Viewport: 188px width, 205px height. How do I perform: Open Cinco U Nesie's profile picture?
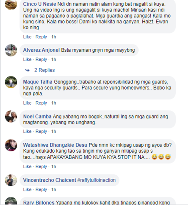click(11, 5)
